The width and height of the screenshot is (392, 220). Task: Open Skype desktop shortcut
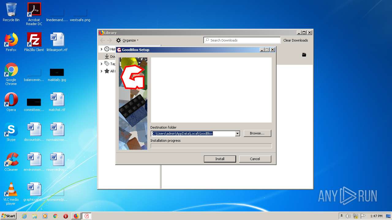click(11, 132)
